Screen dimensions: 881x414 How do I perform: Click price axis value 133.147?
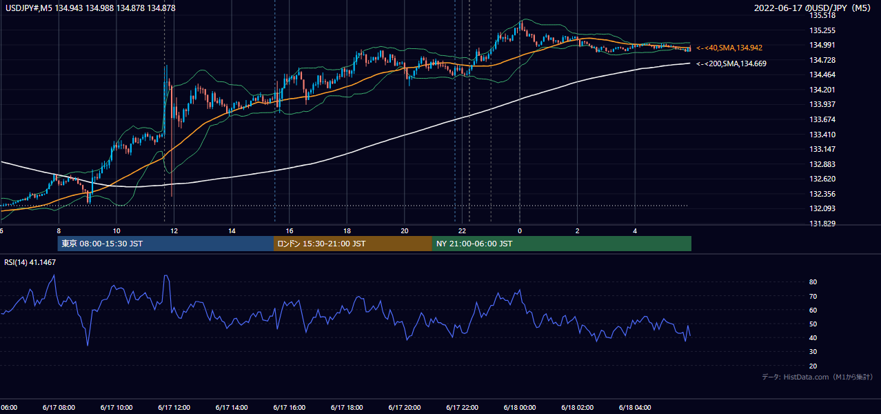point(823,149)
